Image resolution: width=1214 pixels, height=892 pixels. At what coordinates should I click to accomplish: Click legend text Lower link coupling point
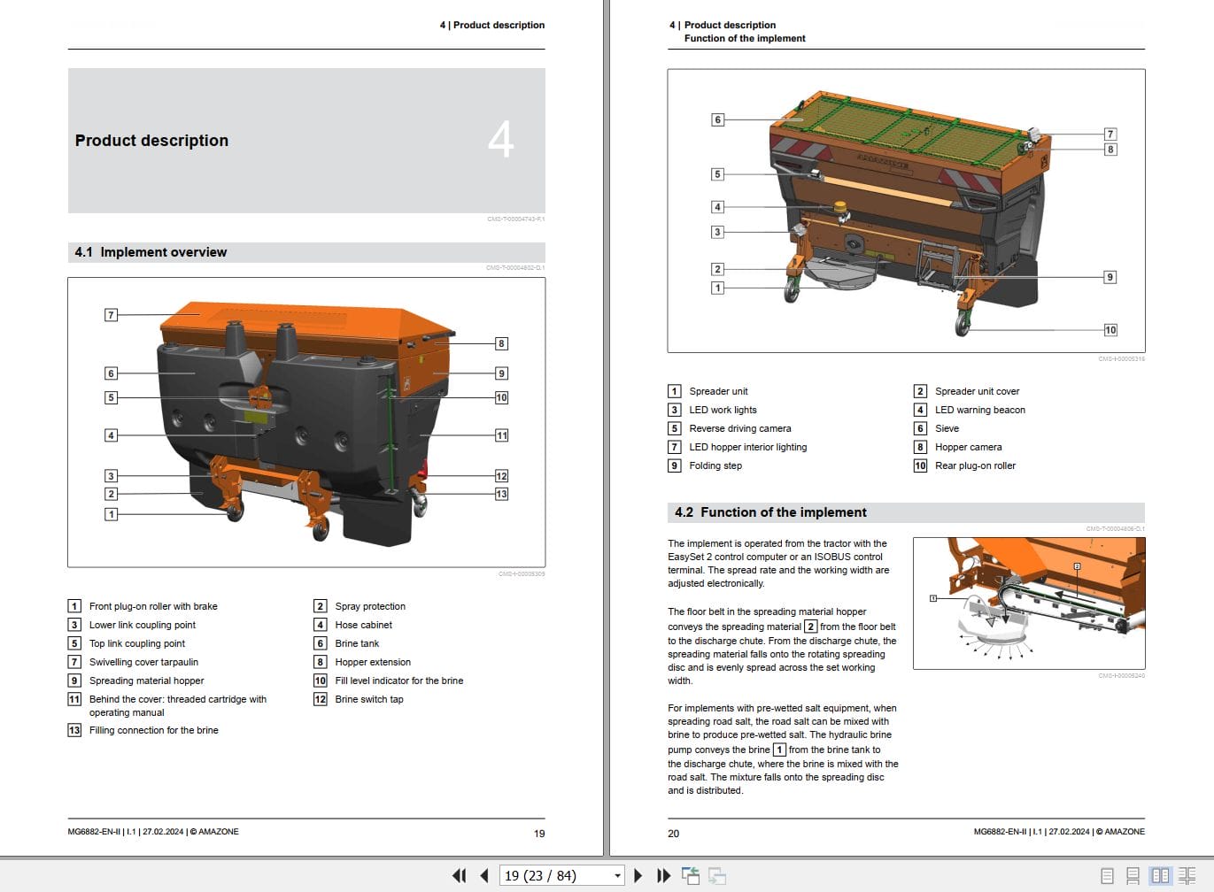pyautogui.click(x=143, y=625)
